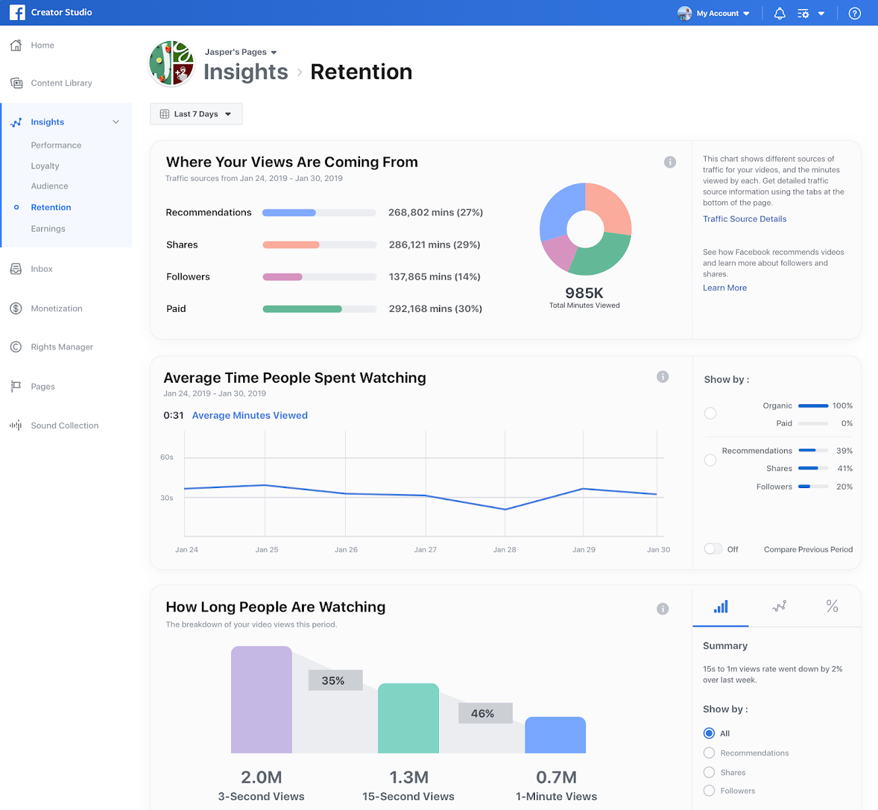Open the Content Library sidebar icon
The height and width of the screenshot is (810, 878).
click(16, 83)
